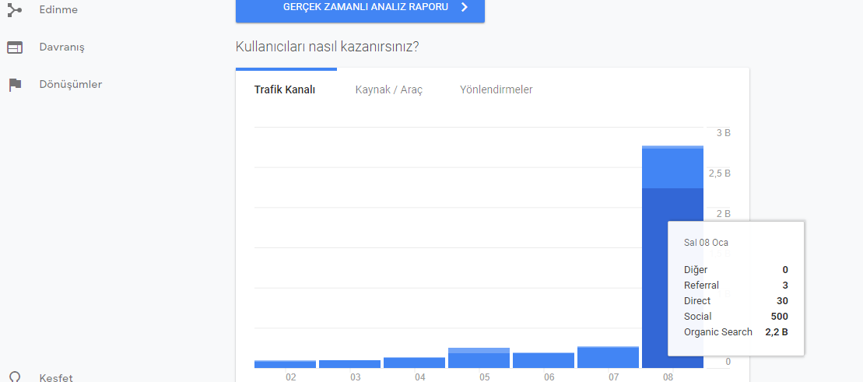Click the chart bar for day 05
863x382 pixels.
tap(479, 358)
